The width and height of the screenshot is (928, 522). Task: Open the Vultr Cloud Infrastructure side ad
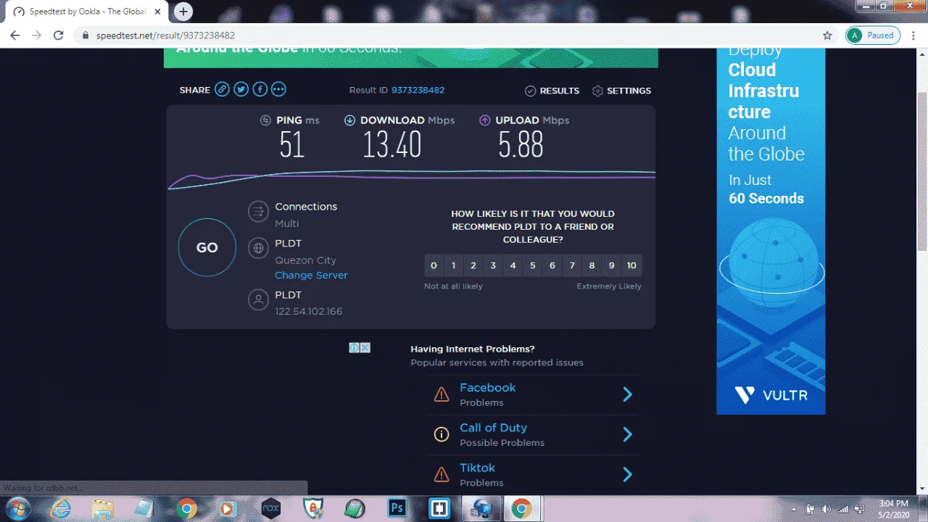(x=771, y=231)
